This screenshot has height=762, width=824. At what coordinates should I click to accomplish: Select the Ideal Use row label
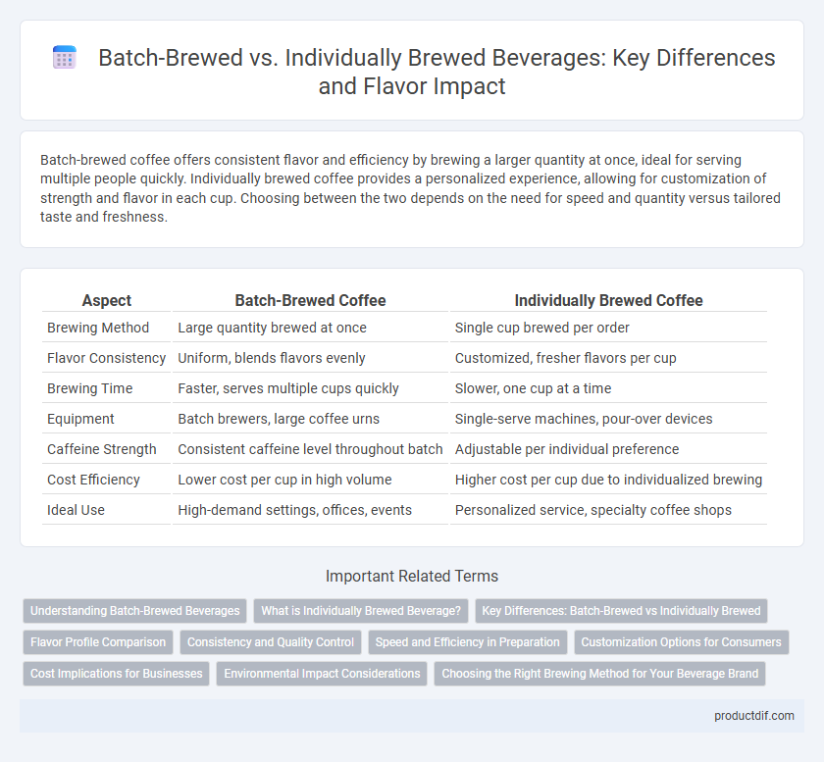pos(76,511)
